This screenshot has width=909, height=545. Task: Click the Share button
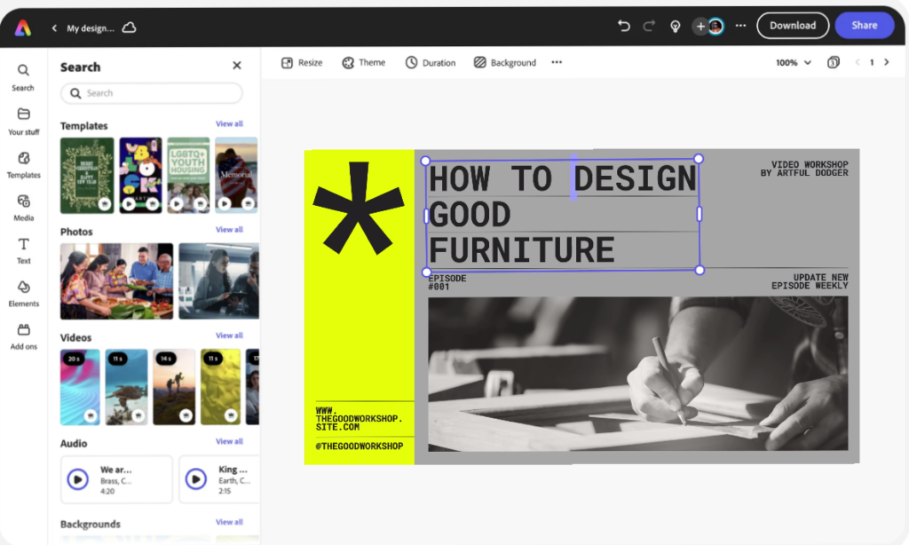(864, 26)
